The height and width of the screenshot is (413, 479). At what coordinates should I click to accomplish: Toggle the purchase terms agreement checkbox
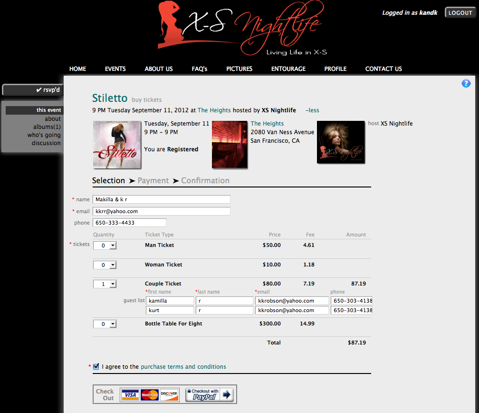(96, 366)
